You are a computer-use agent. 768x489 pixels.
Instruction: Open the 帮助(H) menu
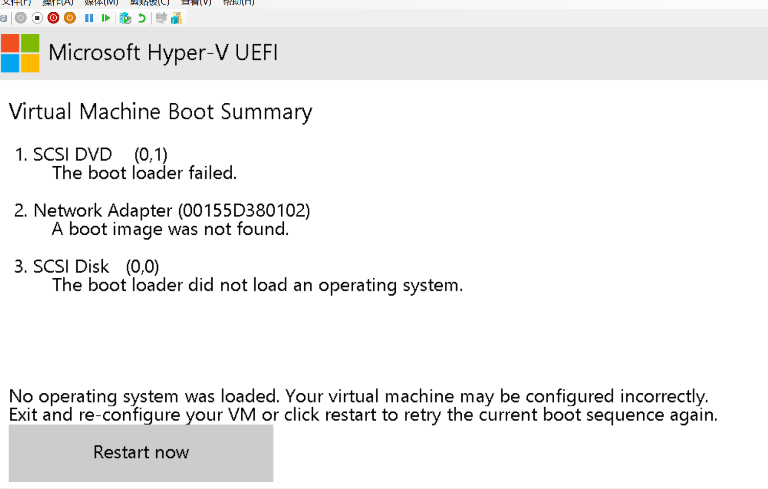pyautogui.click(x=239, y=3)
